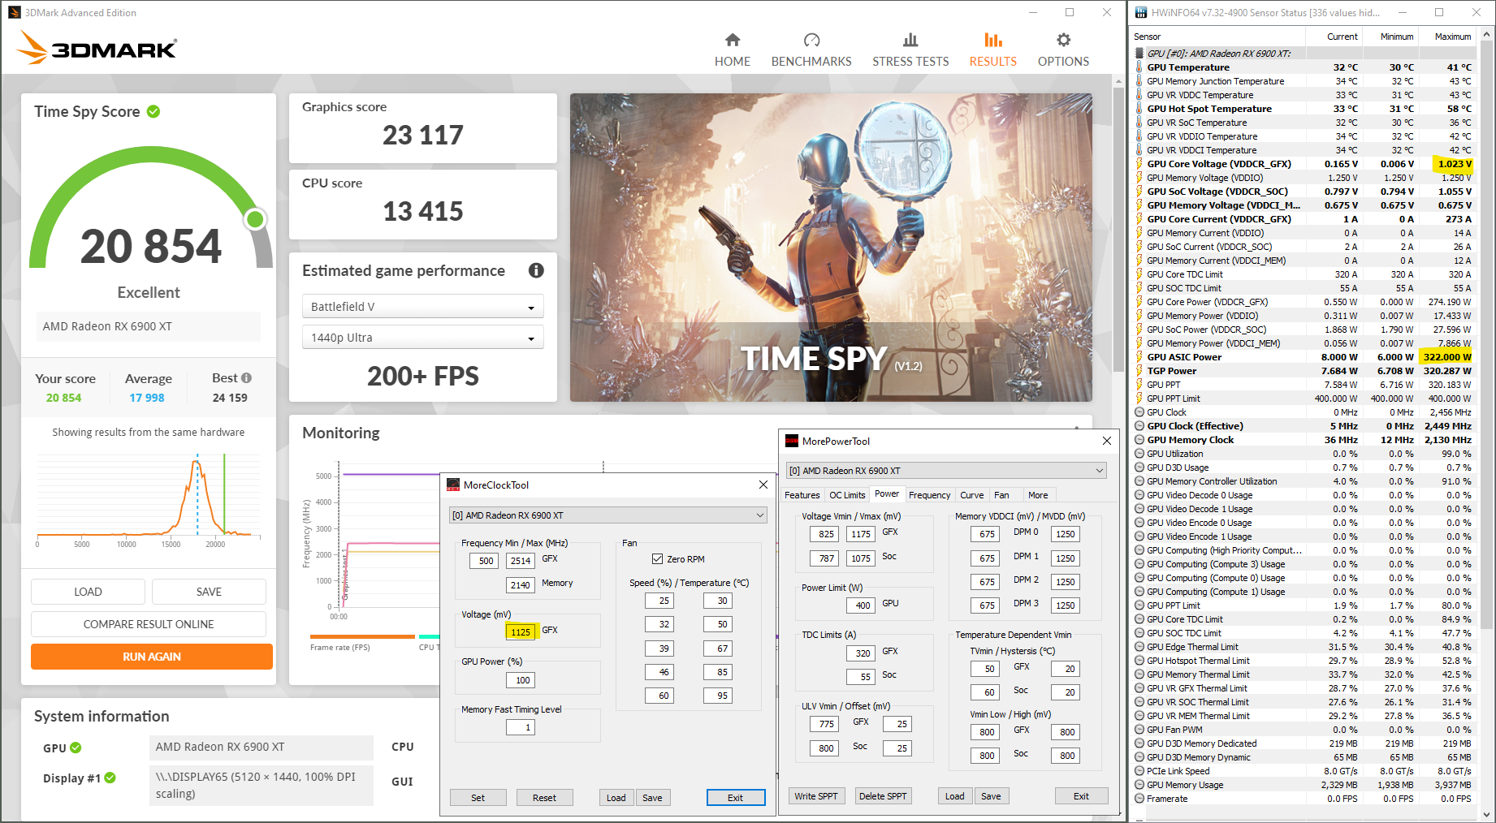Open MorePowerTool GPU selection dropdown
The image size is (1496, 823).
pos(946,471)
